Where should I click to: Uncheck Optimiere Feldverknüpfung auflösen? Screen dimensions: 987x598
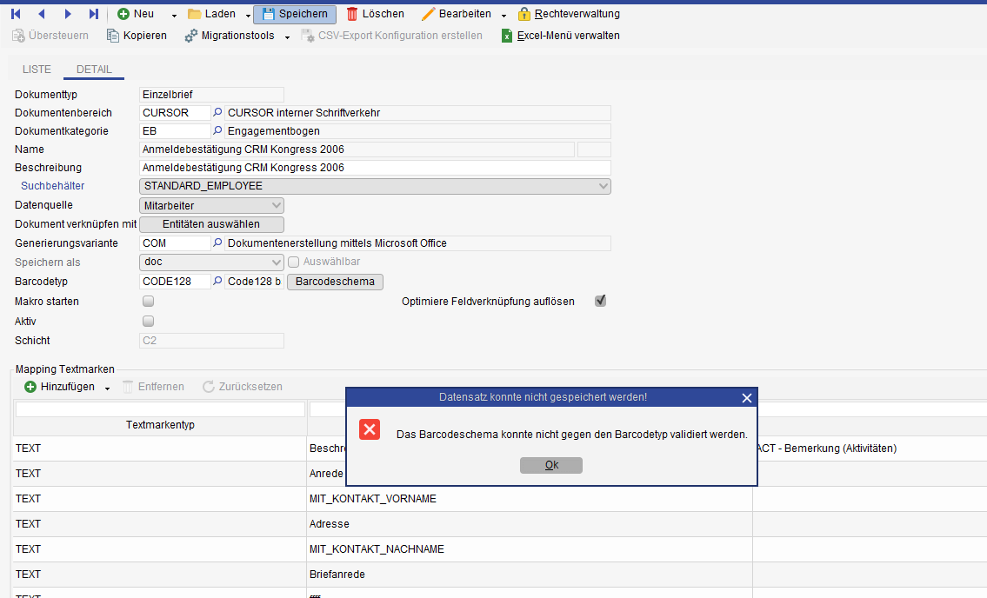(x=600, y=301)
